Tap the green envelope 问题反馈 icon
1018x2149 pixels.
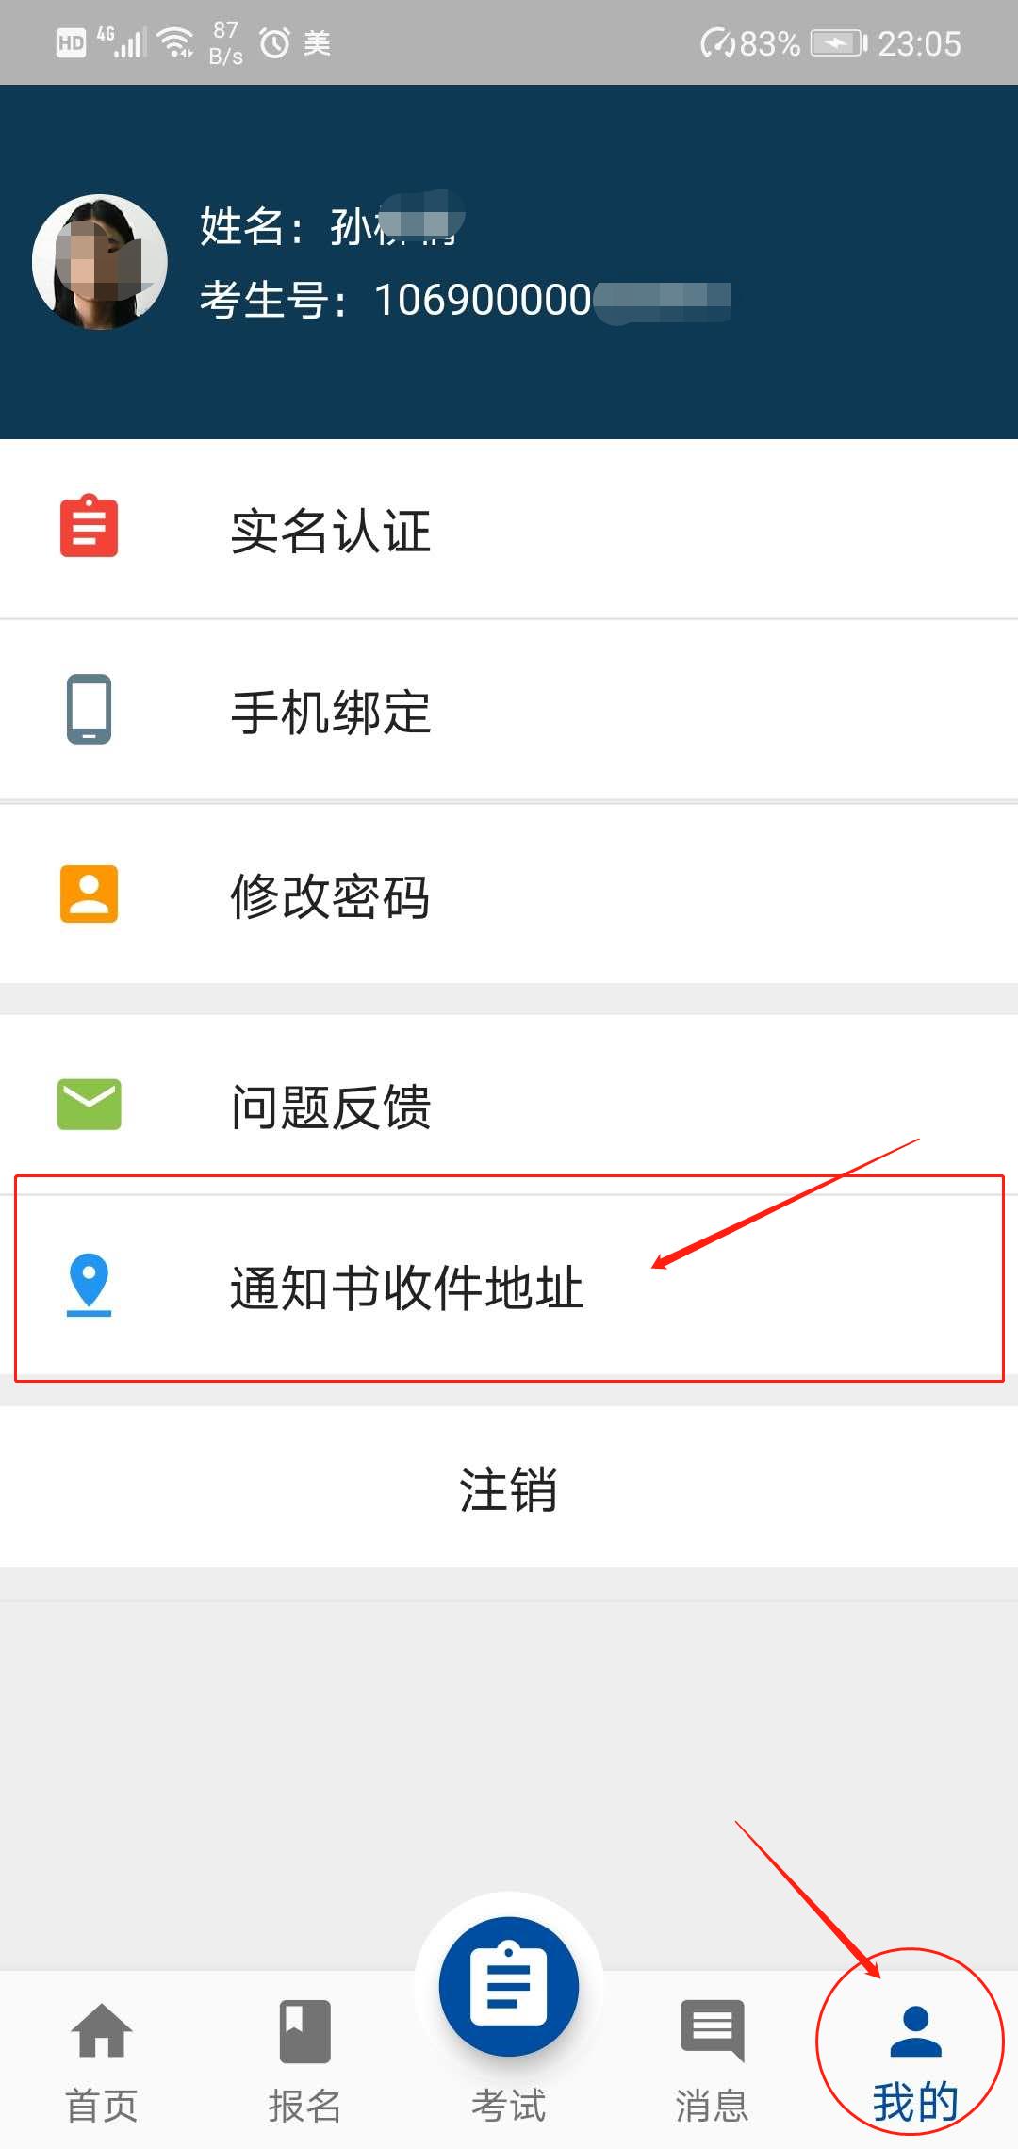click(x=89, y=1104)
